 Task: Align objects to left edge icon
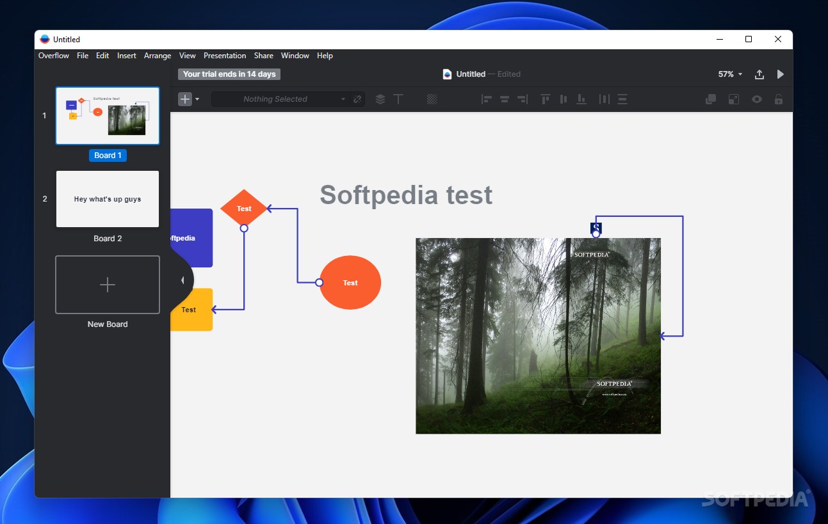(x=487, y=99)
